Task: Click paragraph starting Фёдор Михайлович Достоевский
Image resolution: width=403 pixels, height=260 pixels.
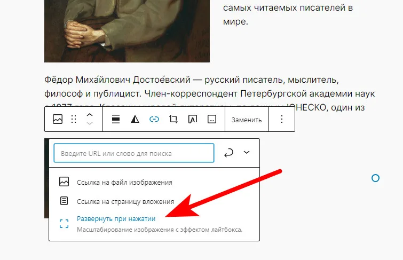Action: pyautogui.click(x=209, y=93)
